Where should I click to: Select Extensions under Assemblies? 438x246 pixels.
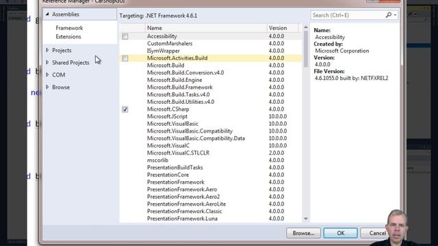point(68,36)
